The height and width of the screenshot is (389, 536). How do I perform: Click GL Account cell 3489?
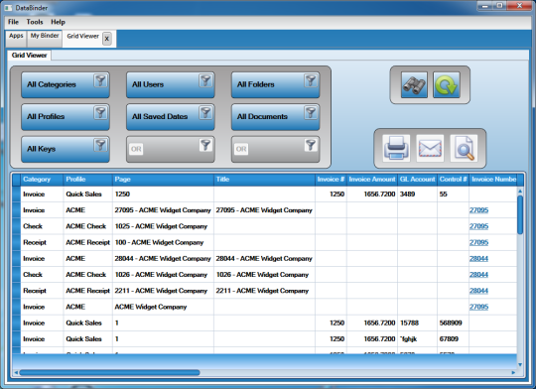tap(417, 194)
